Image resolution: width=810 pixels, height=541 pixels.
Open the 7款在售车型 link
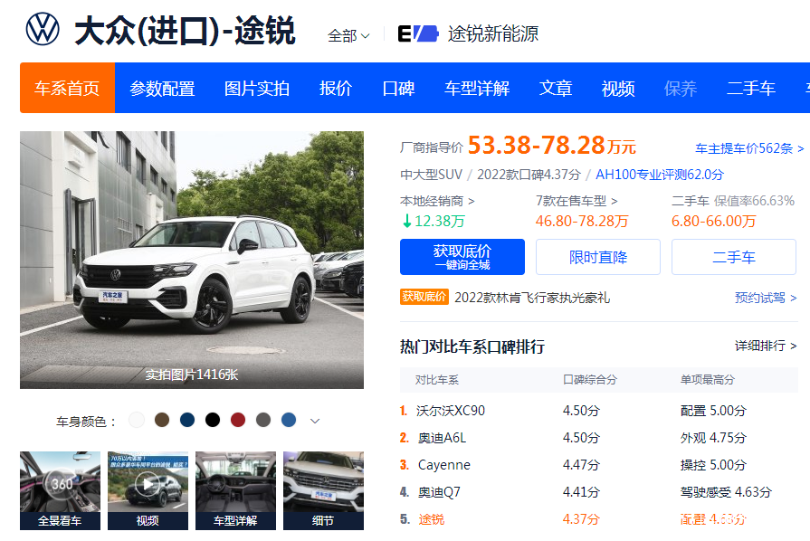[x=577, y=201]
